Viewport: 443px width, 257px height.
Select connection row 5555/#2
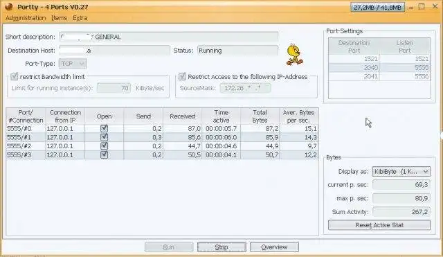click(x=162, y=146)
